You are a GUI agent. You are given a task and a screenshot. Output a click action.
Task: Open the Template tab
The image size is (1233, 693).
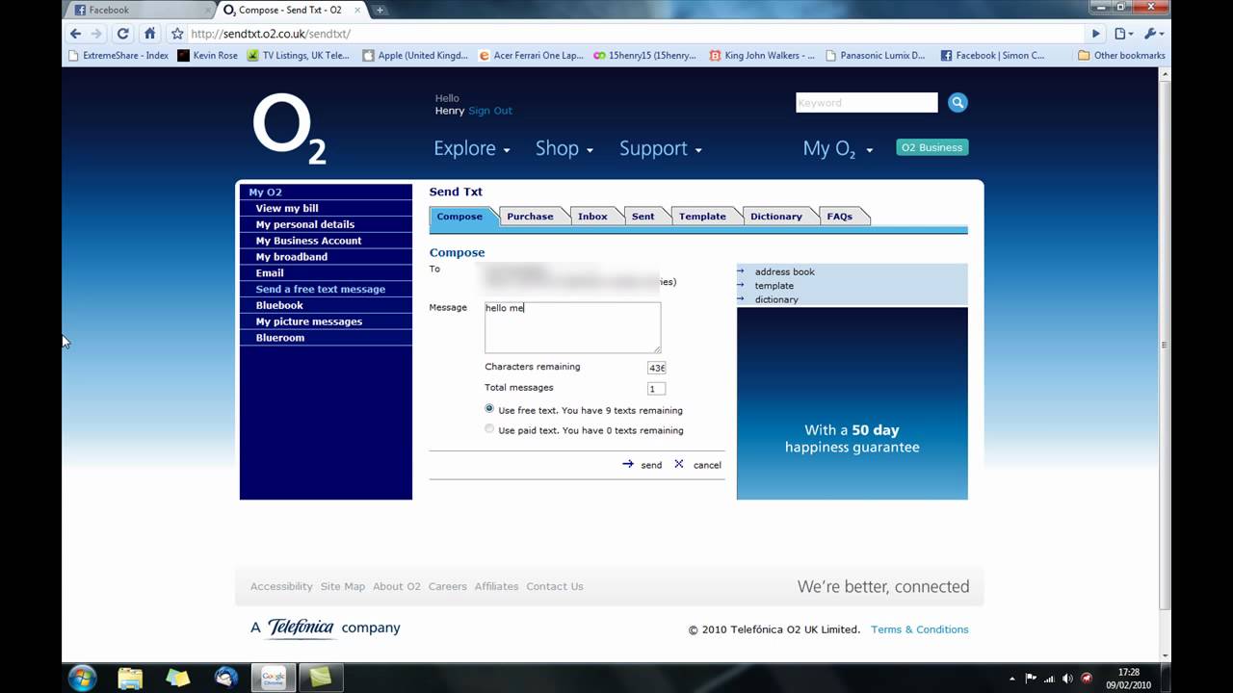click(x=702, y=217)
